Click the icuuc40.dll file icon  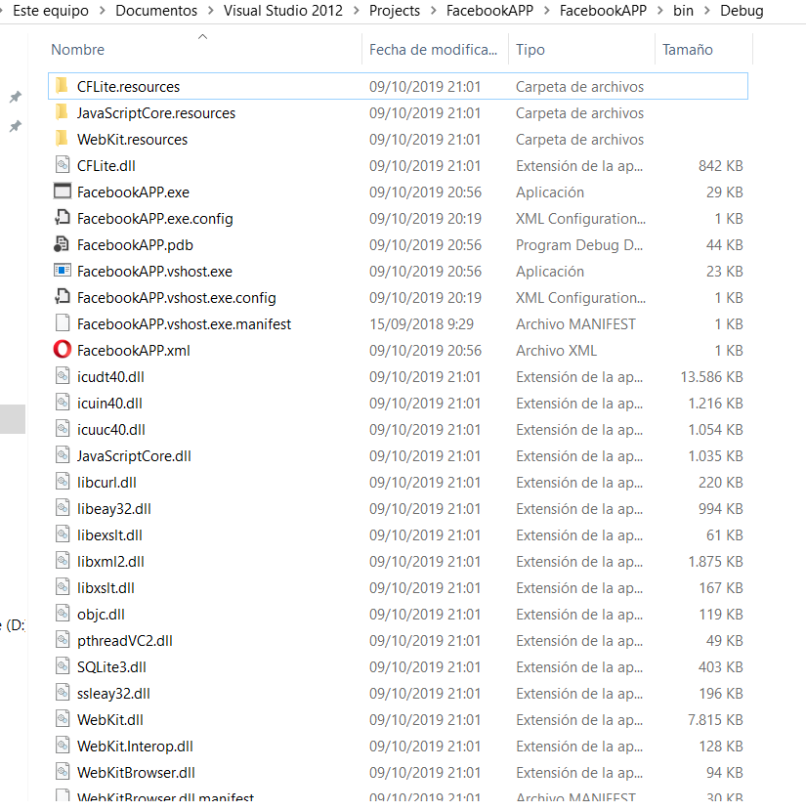[x=63, y=429]
